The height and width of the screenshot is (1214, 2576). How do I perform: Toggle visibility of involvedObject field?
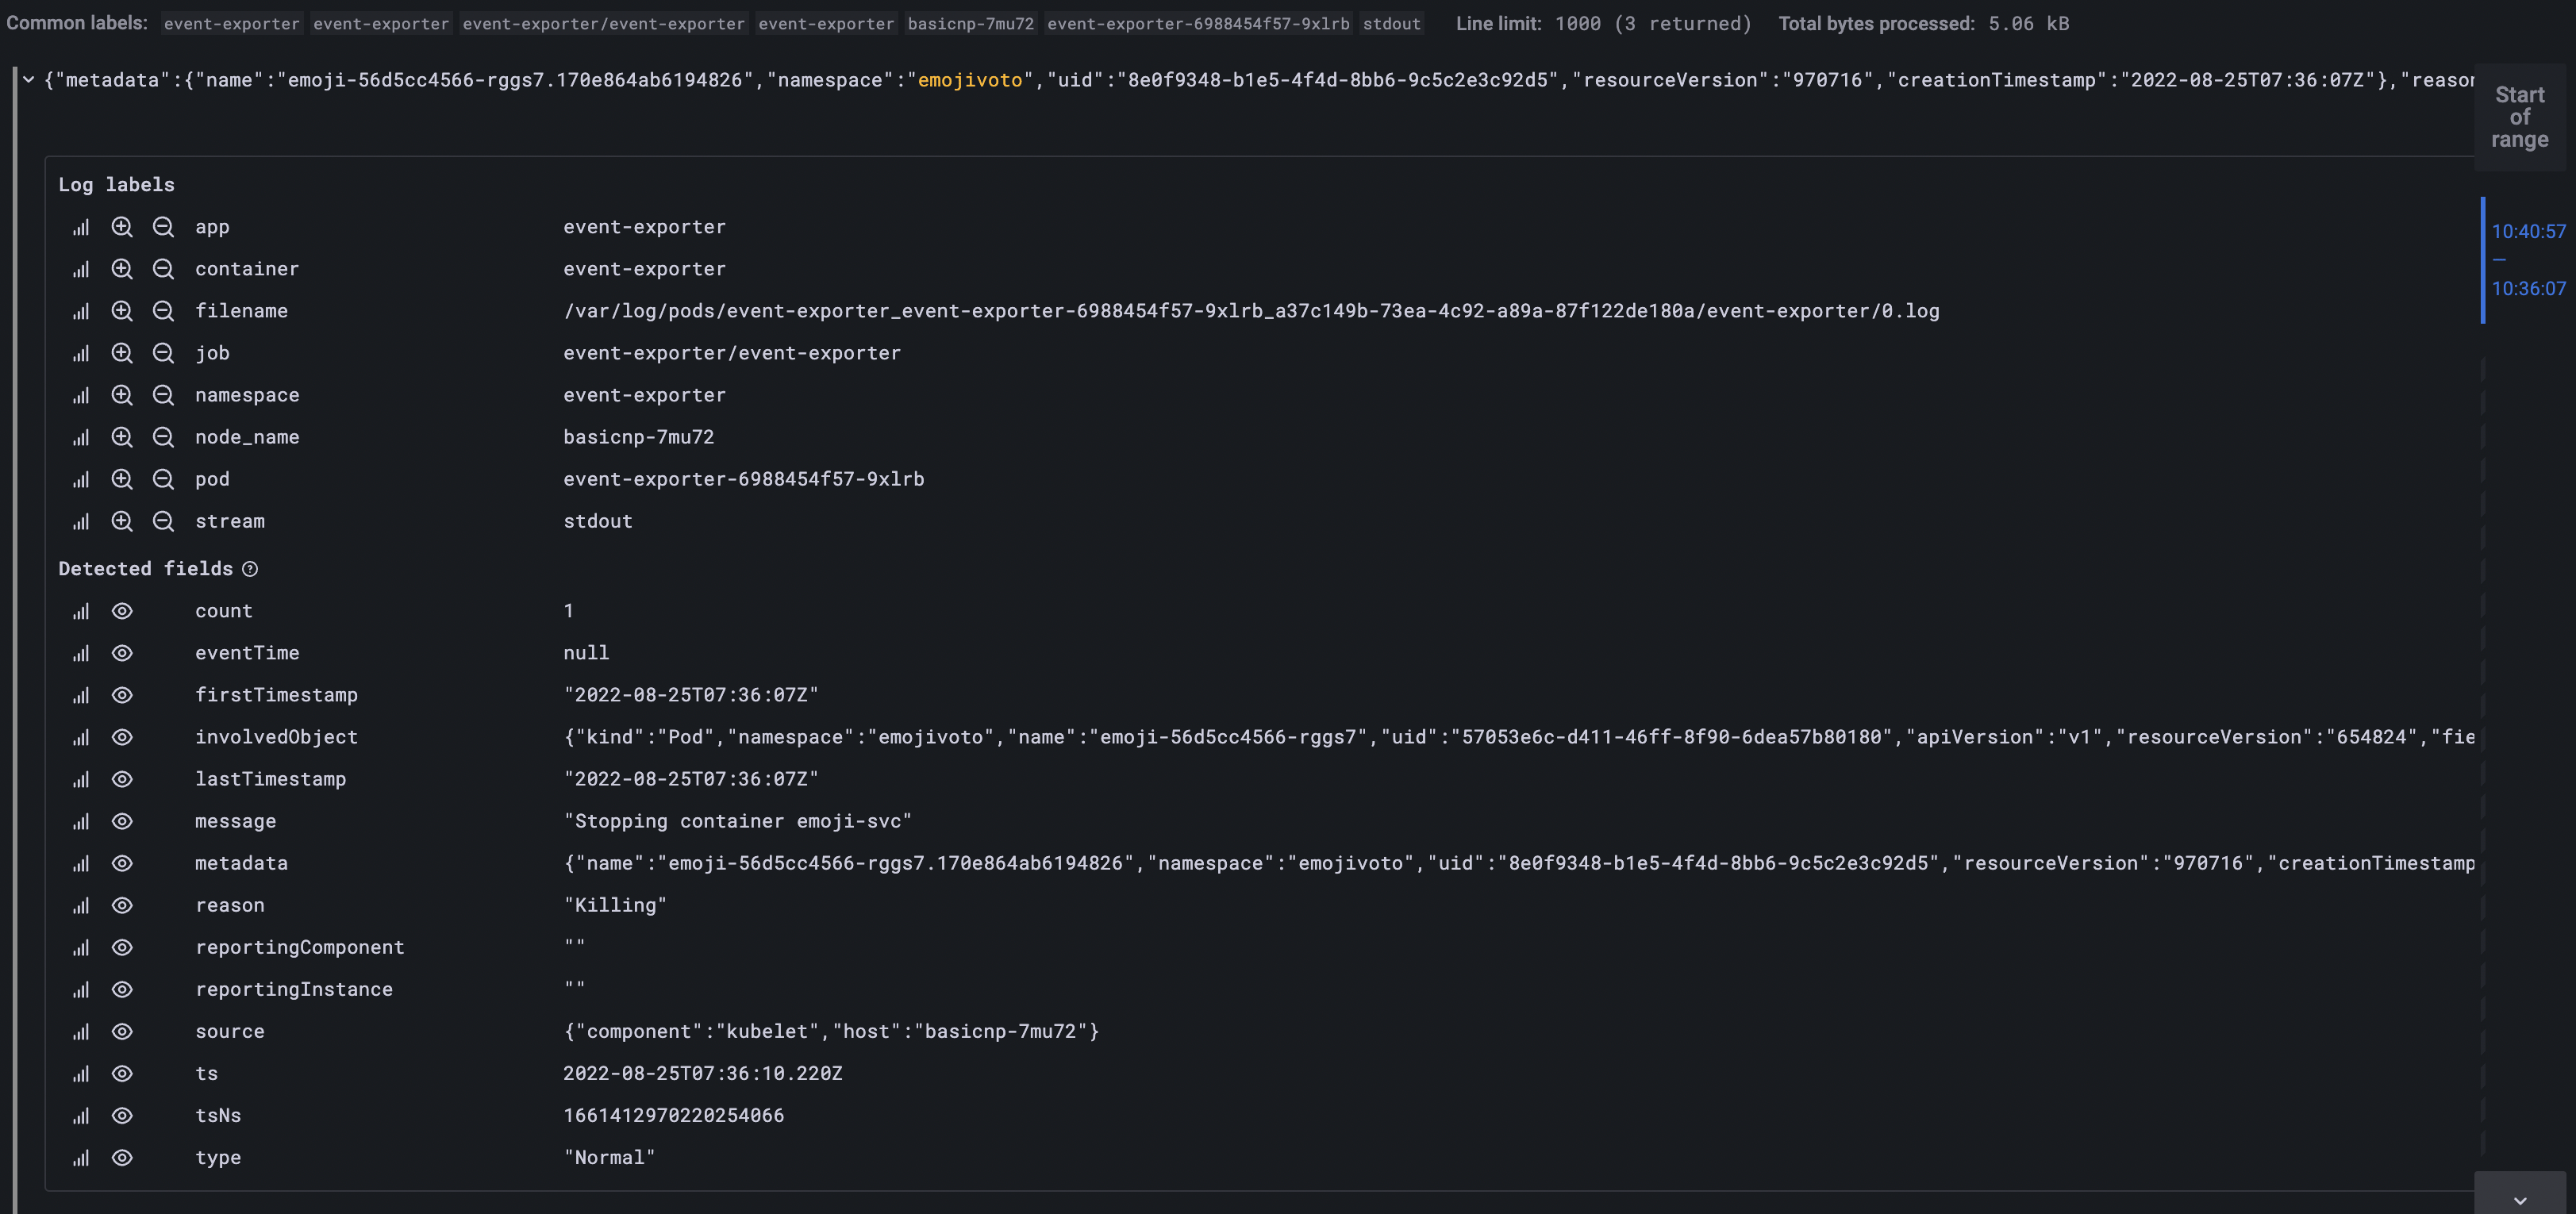(122, 737)
